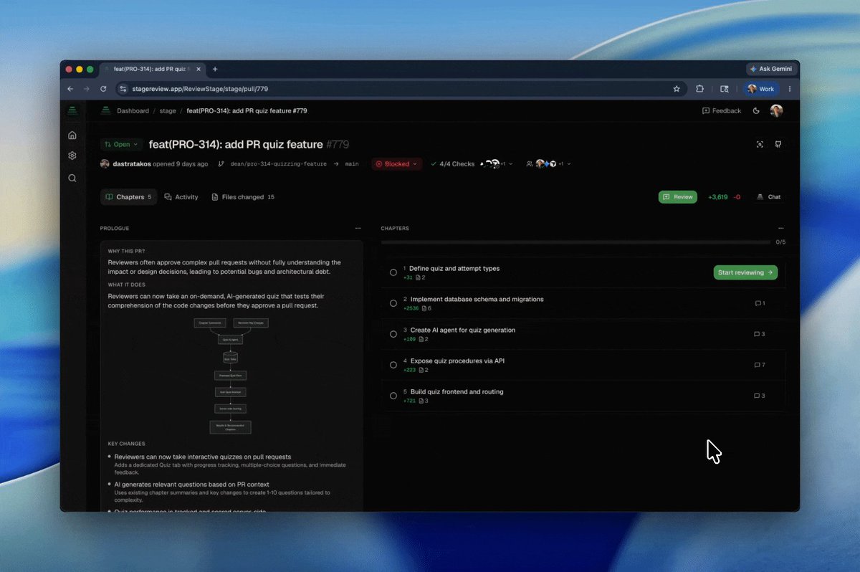Open site information icon in address bar
860x572 pixels.
tap(123, 89)
